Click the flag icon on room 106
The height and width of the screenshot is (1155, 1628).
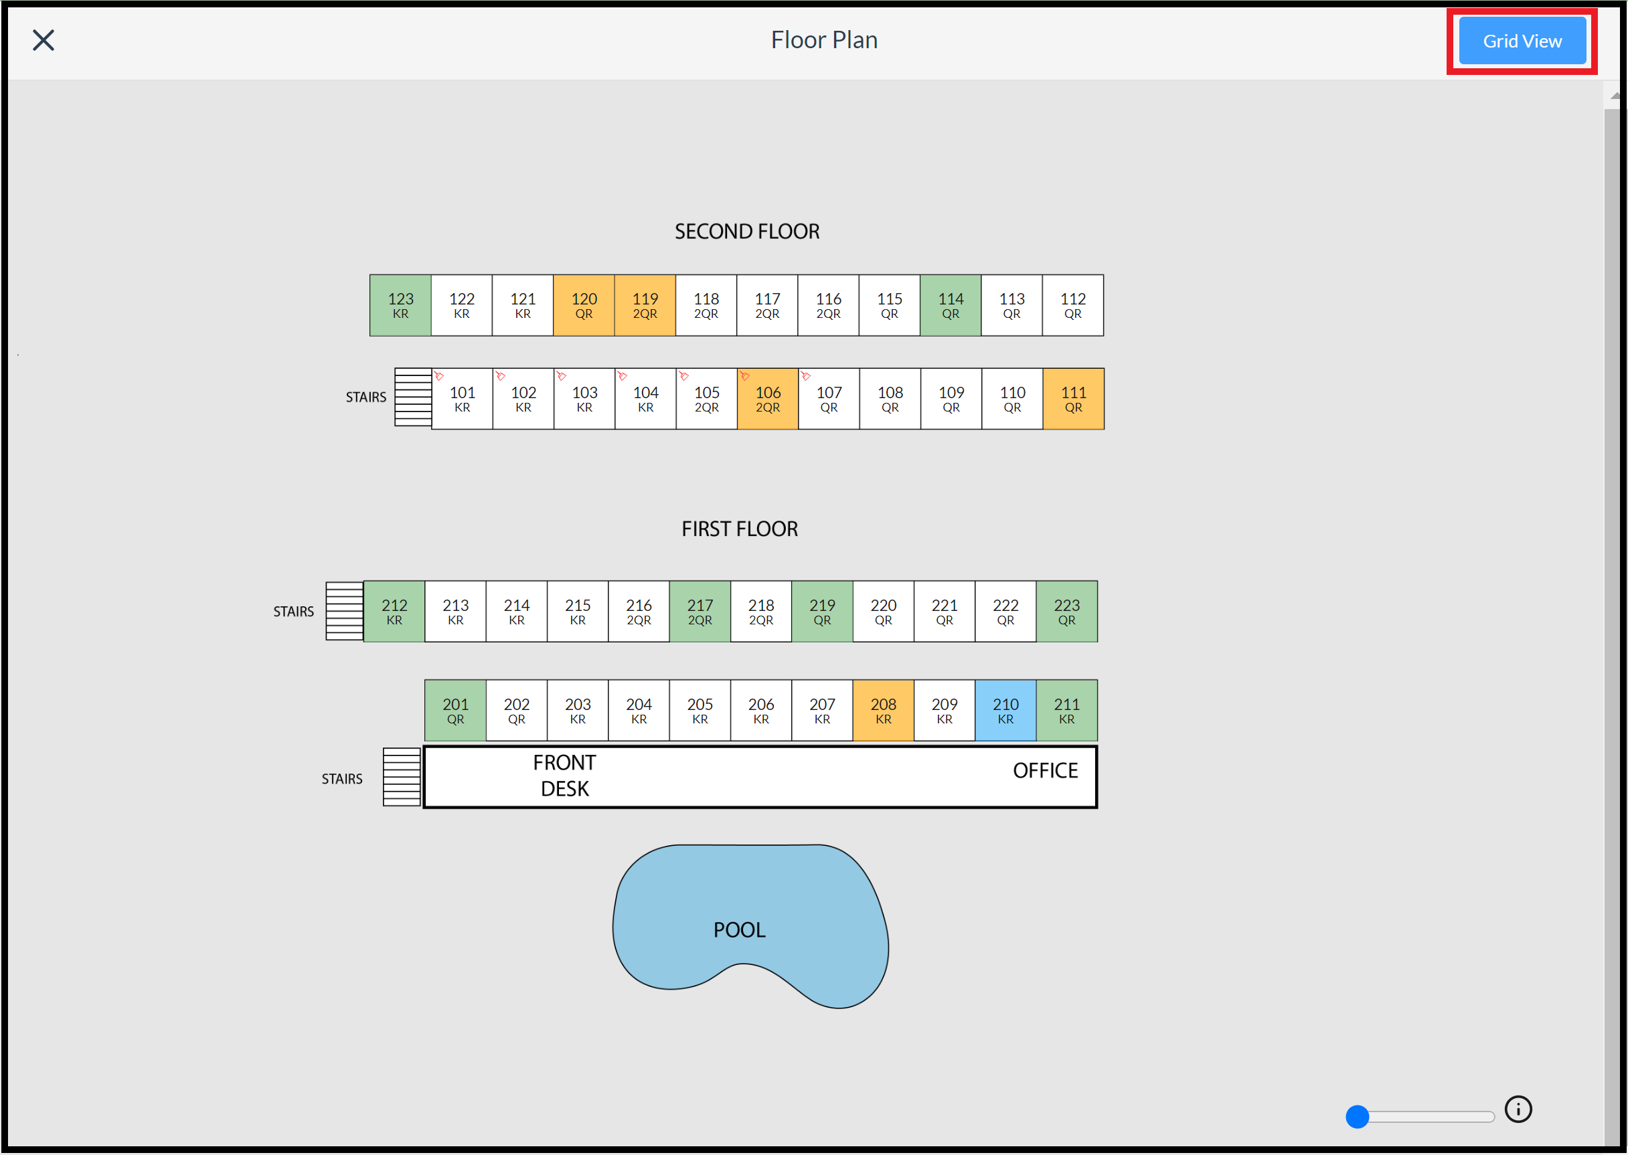pos(745,376)
